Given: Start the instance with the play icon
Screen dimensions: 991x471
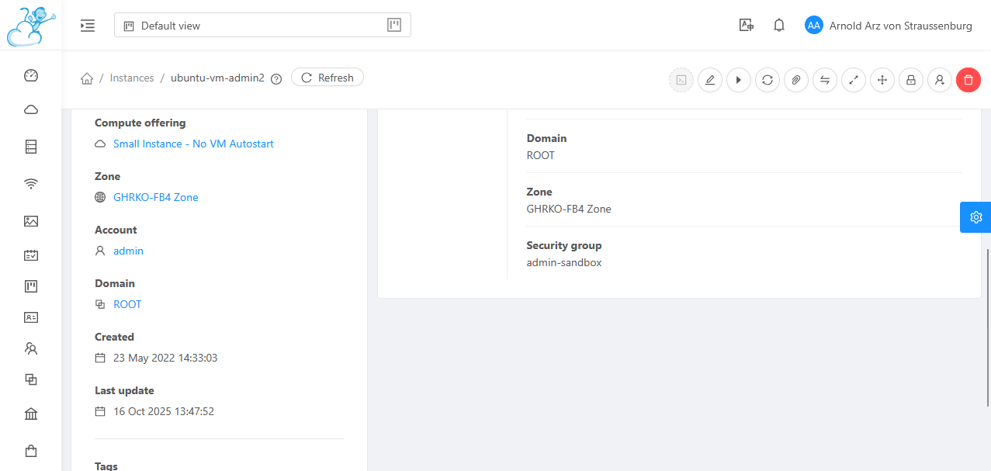Looking at the screenshot, I should 738,79.
